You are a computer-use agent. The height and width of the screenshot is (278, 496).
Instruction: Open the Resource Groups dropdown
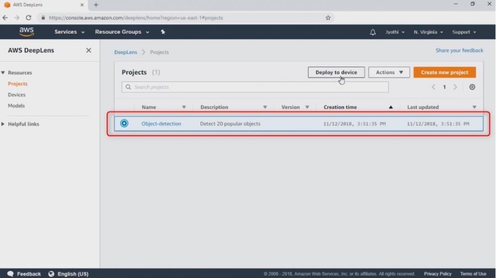click(122, 32)
